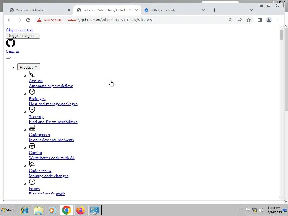Launch Internet Explorer from the taskbar
Image resolution: width=288 pixels, height=216 pixels.
(25, 210)
